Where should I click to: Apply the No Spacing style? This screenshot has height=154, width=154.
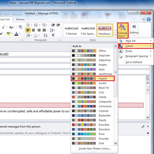pyautogui.click(x=88, y=30)
